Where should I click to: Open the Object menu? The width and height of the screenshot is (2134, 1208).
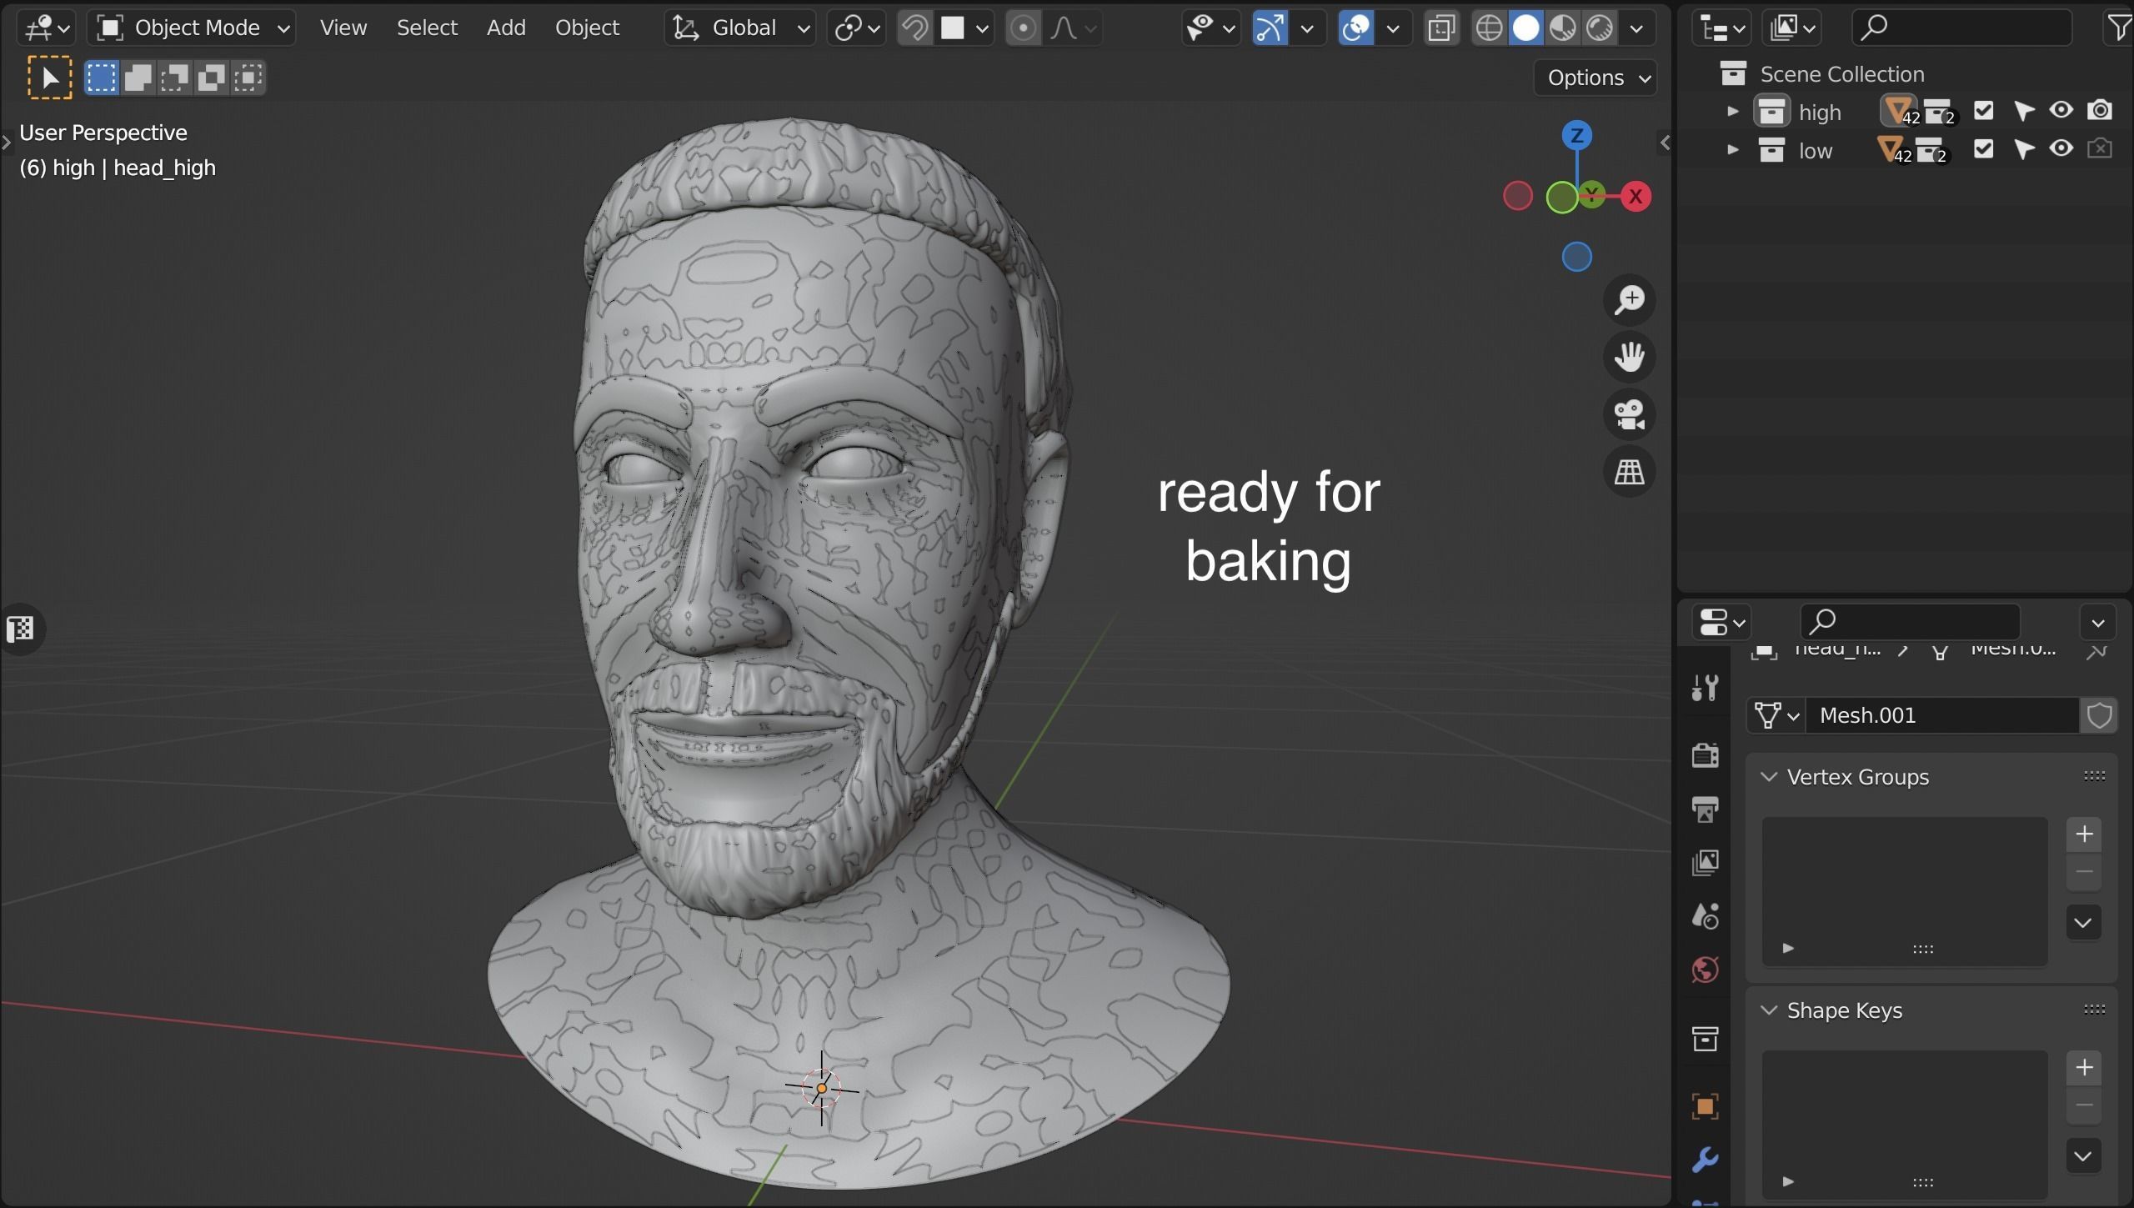[x=587, y=28]
